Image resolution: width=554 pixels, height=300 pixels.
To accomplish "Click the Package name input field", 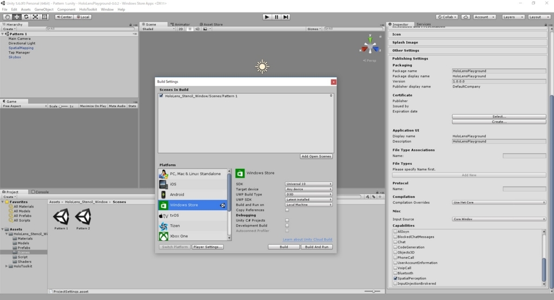I will [499, 71].
